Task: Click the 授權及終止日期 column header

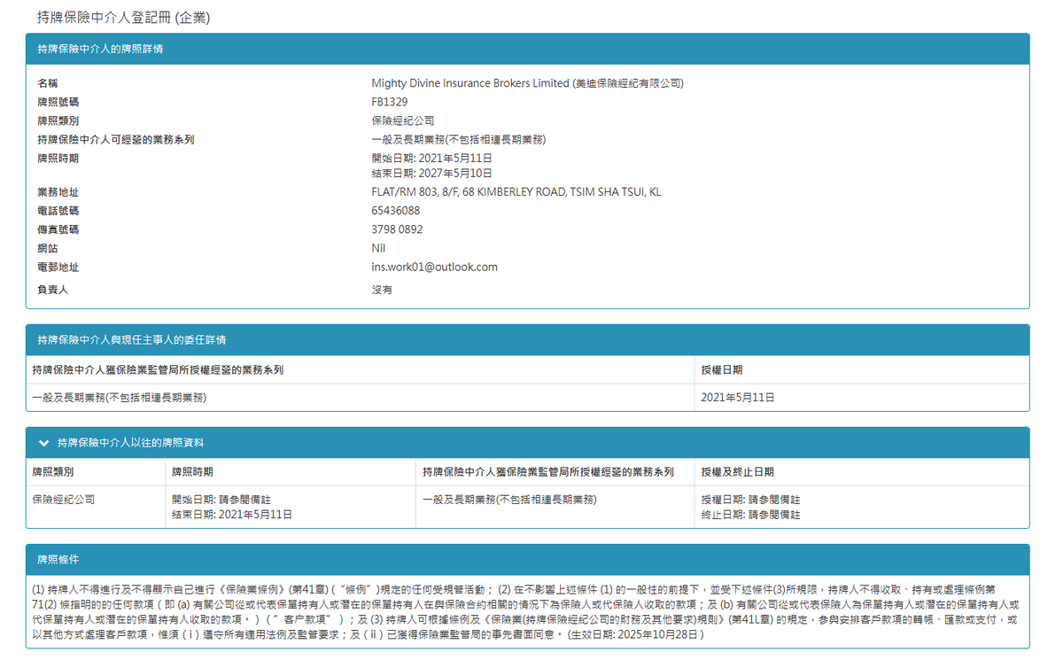Action: tap(737, 472)
